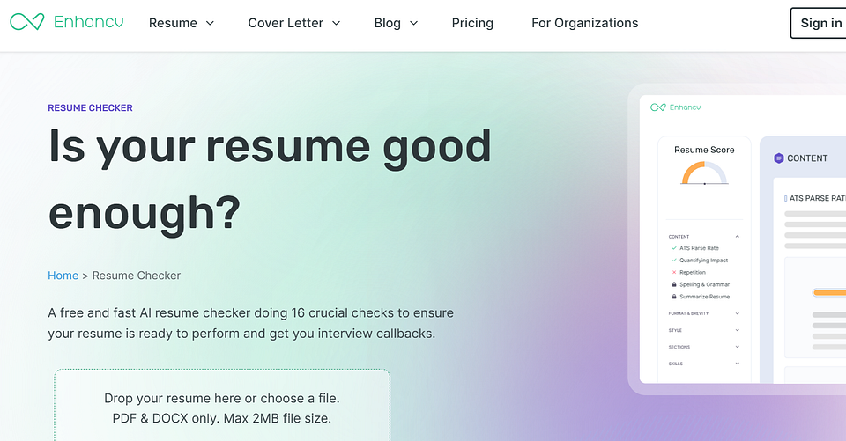846x441 pixels.
Task: Go to For Organizations
Action: coord(585,23)
